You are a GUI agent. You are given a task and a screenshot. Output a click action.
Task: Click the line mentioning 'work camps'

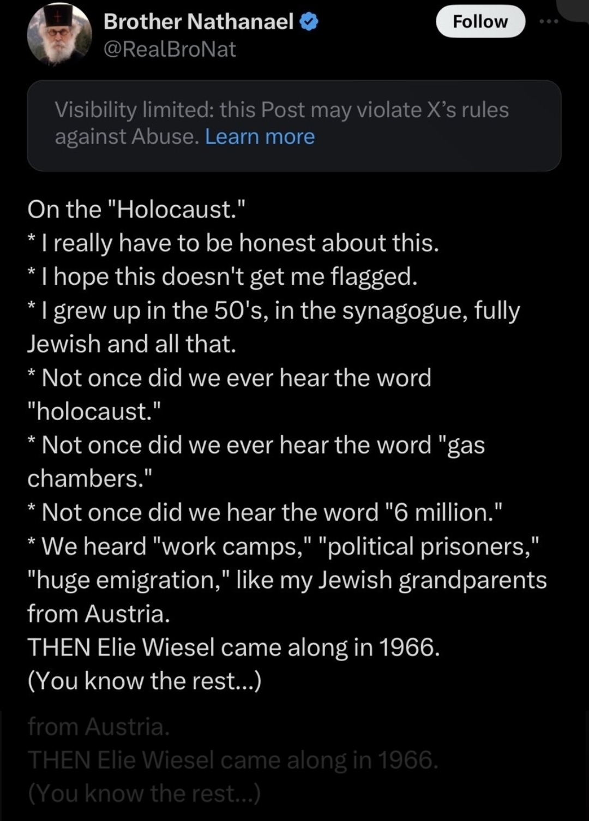pos(284,546)
